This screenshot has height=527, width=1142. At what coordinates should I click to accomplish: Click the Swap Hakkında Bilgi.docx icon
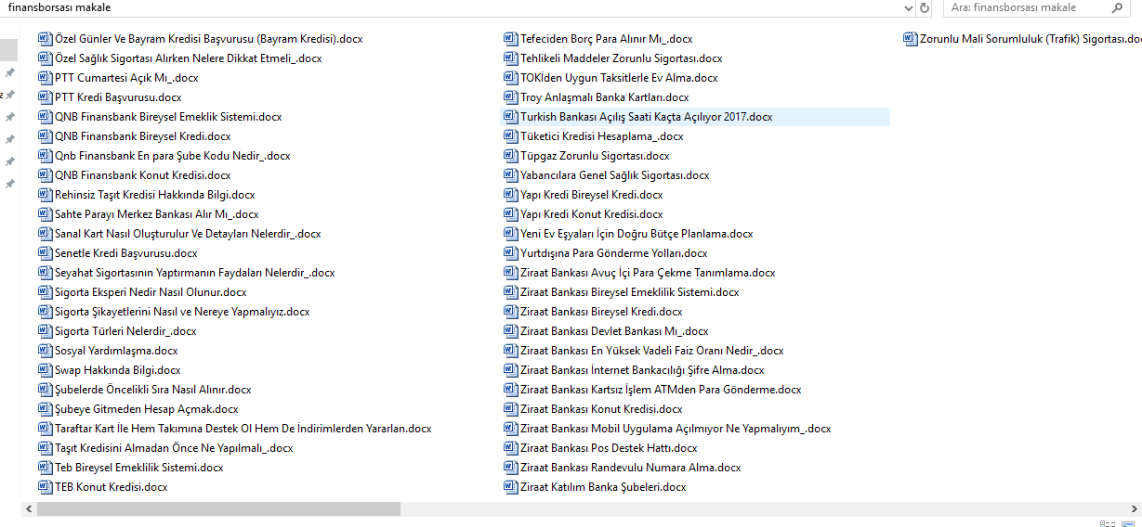pyautogui.click(x=46, y=370)
